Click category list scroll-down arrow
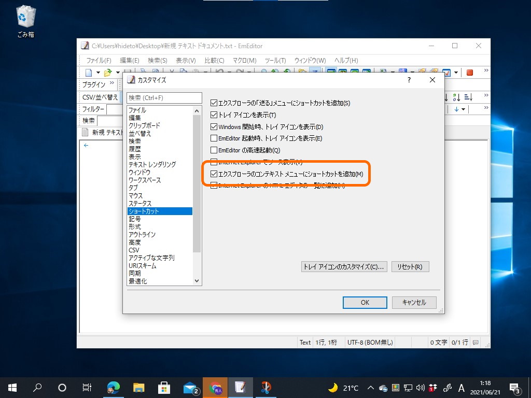Screen dimensions: 531x398 [x=197, y=281]
